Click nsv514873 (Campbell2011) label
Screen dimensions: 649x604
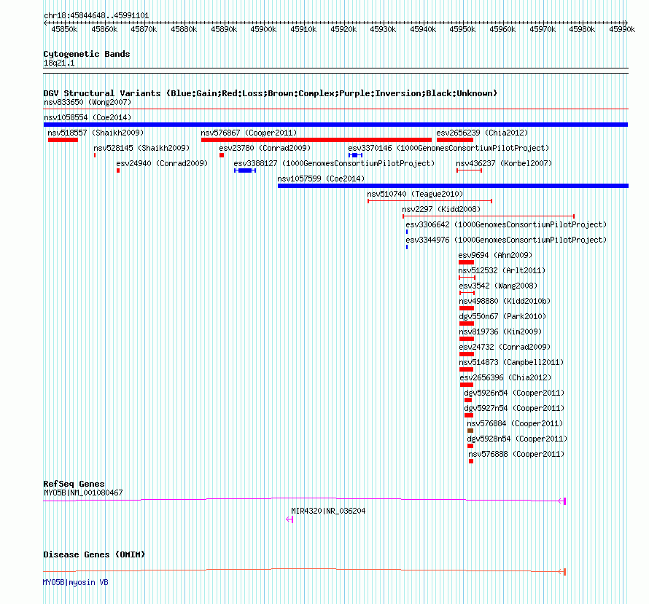pyautogui.click(x=511, y=362)
